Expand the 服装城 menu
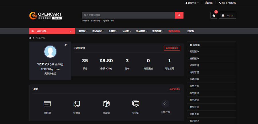 pos(83,31)
